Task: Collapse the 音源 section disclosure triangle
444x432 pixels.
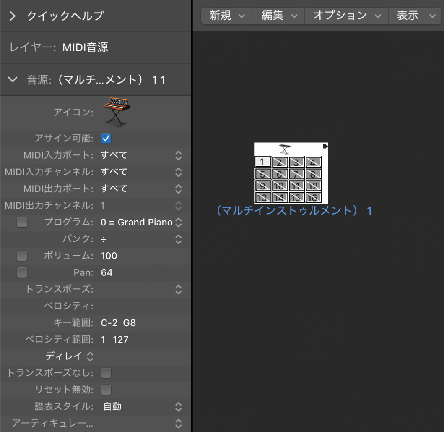Action: click(12, 79)
